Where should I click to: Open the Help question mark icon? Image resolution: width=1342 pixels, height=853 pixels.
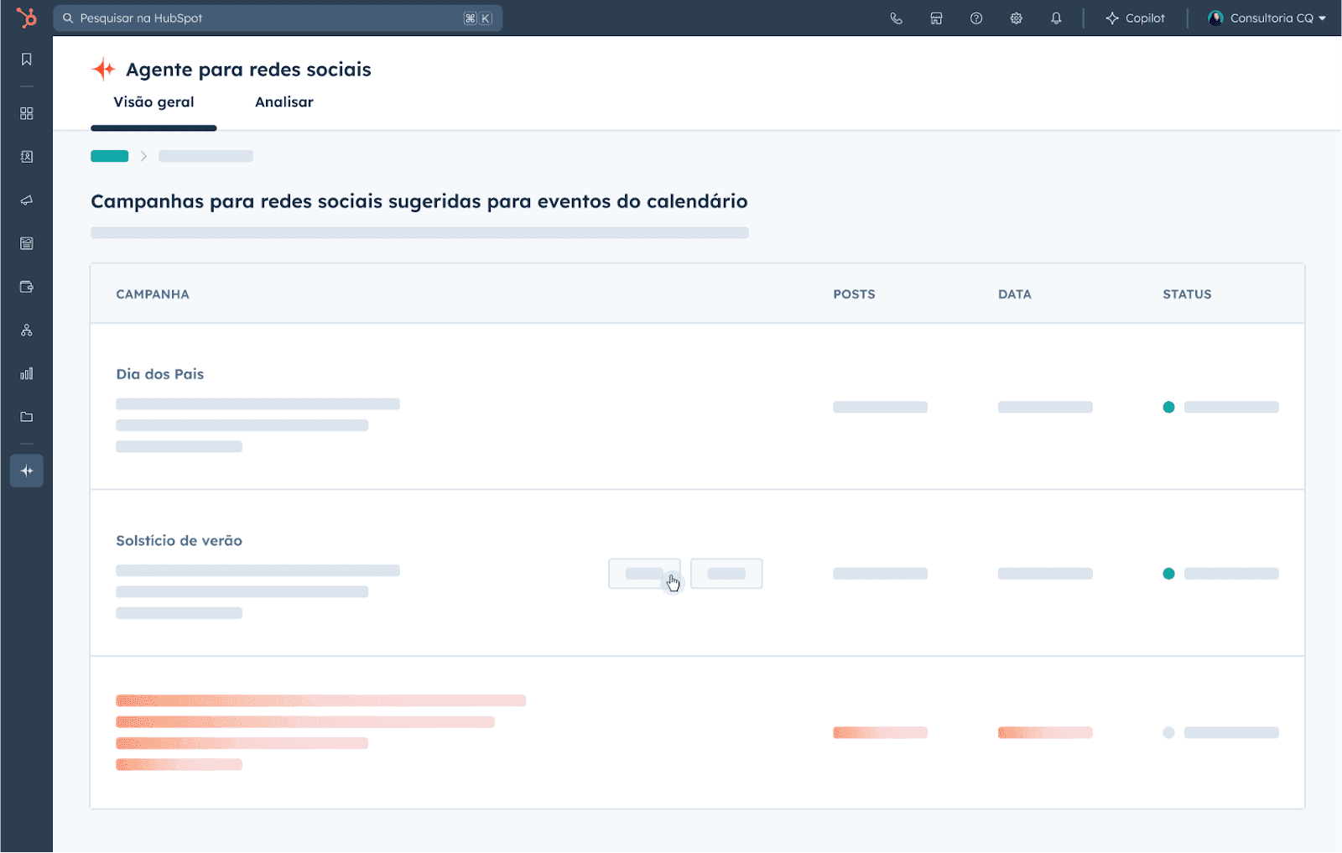point(976,18)
